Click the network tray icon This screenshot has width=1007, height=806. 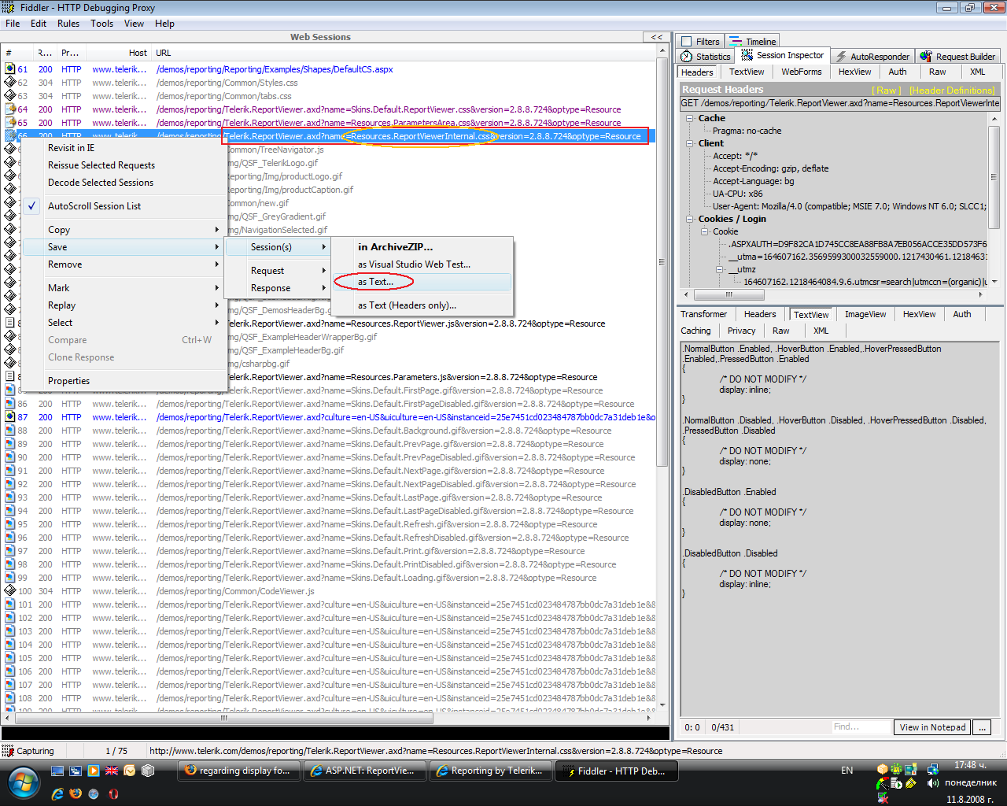(x=933, y=769)
